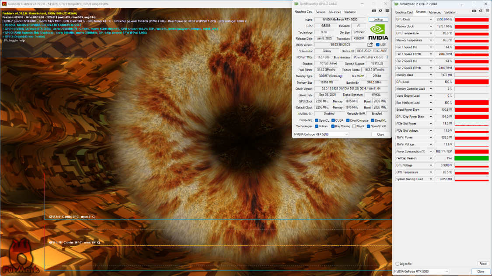The height and width of the screenshot is (276, 492).
Task: Click the Reset button in Sensors window
Action: 483,264
